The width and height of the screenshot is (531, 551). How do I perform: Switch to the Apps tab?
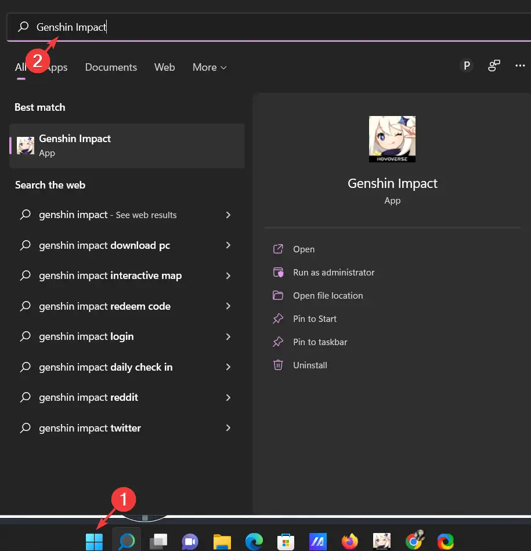coord(57,67)
